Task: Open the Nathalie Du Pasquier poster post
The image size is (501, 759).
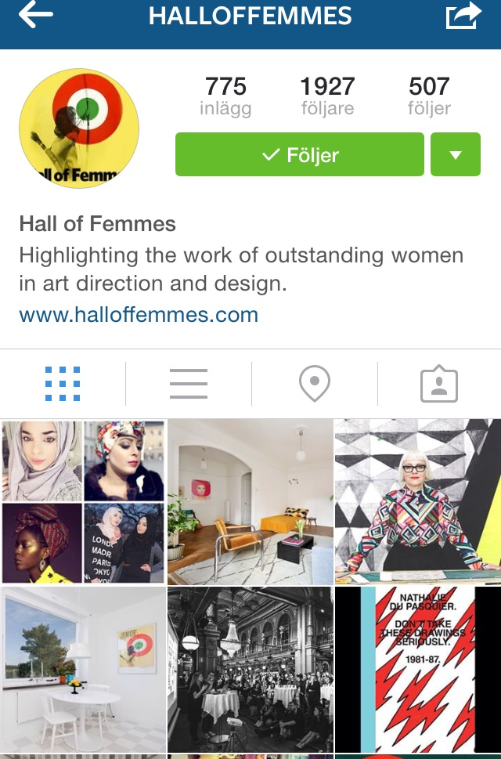Action: [x=418, y=670]
